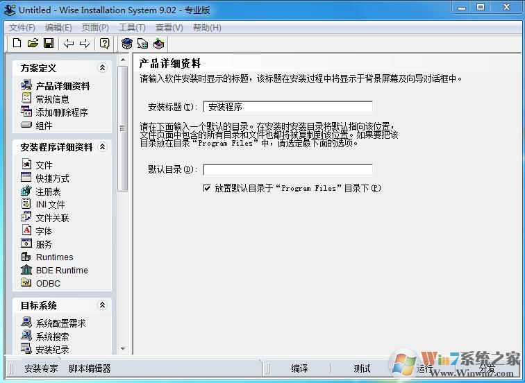
Task: Switch to the 安装专家 tab
Action: pyautogui.click(x=41, y=368)
